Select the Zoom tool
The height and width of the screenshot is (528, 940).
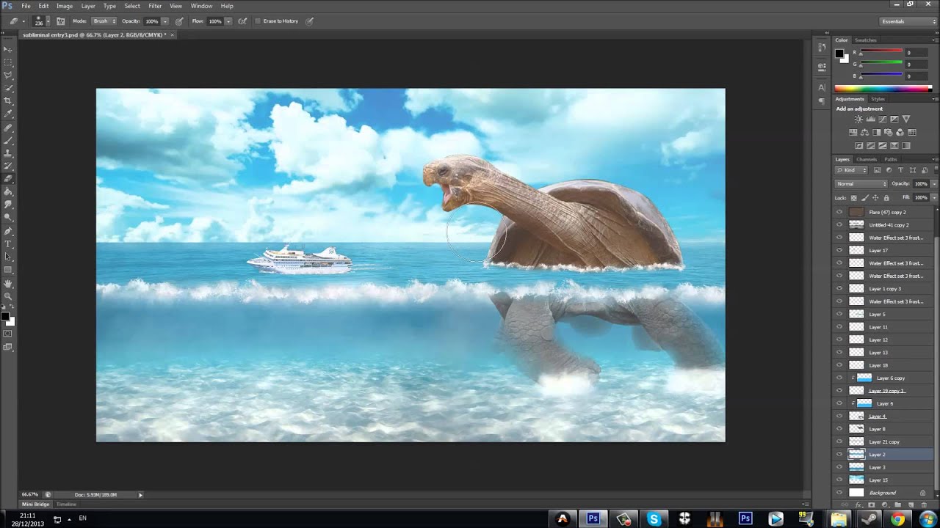click(x=8, y=296)
